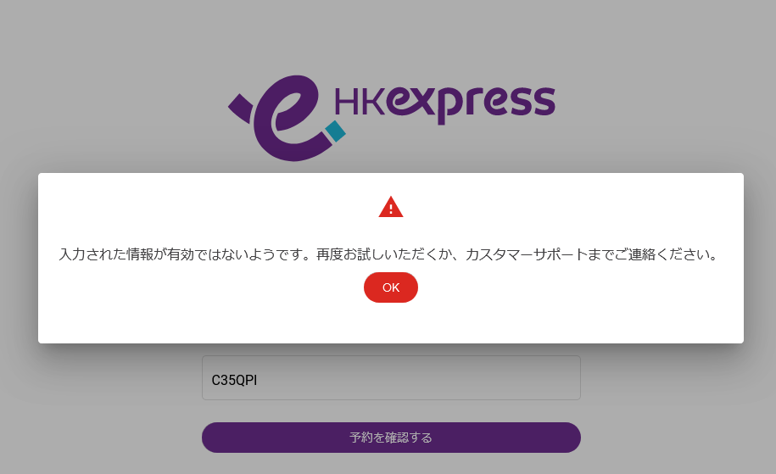Click the error message starting 入力された情報

click(388, 254)
